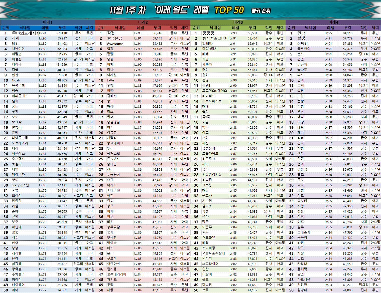Click the nickname Latte in 이래2

[x=110, y=80]
